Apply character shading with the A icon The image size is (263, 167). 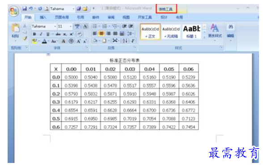coord(64,41)
